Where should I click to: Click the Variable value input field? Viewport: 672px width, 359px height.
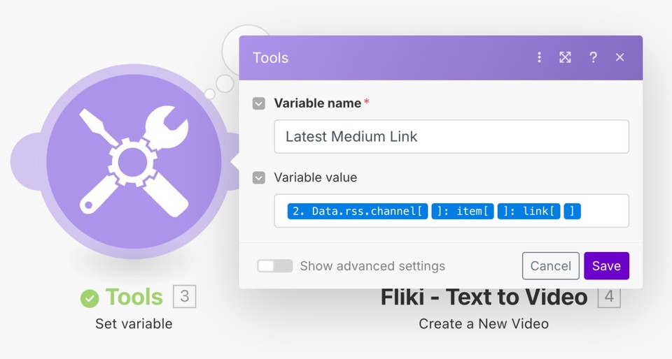tap(451, 211)
